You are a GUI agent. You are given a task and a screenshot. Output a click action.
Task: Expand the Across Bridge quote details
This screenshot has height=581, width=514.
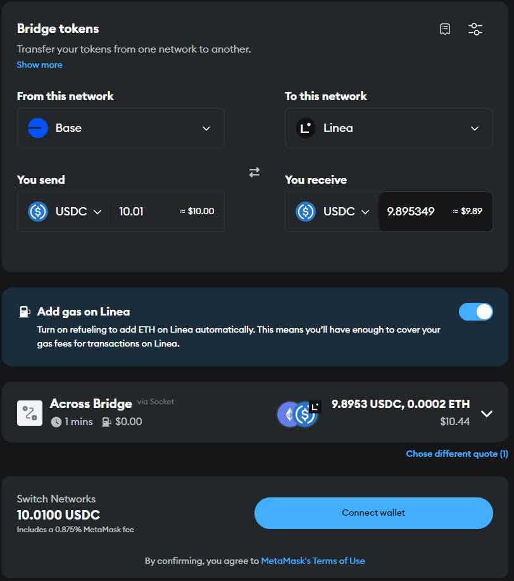click(x=486, y=414)
